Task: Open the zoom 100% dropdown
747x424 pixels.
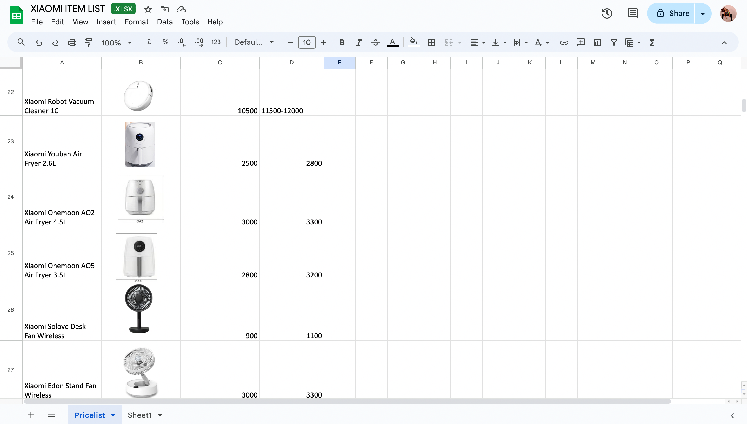Action: pos(116,43)
